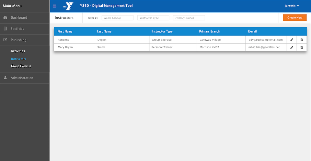Click the Personal Trainer type cell
Image resolution: width=311 pixels, height=161 pixels.
click(173, 47)
